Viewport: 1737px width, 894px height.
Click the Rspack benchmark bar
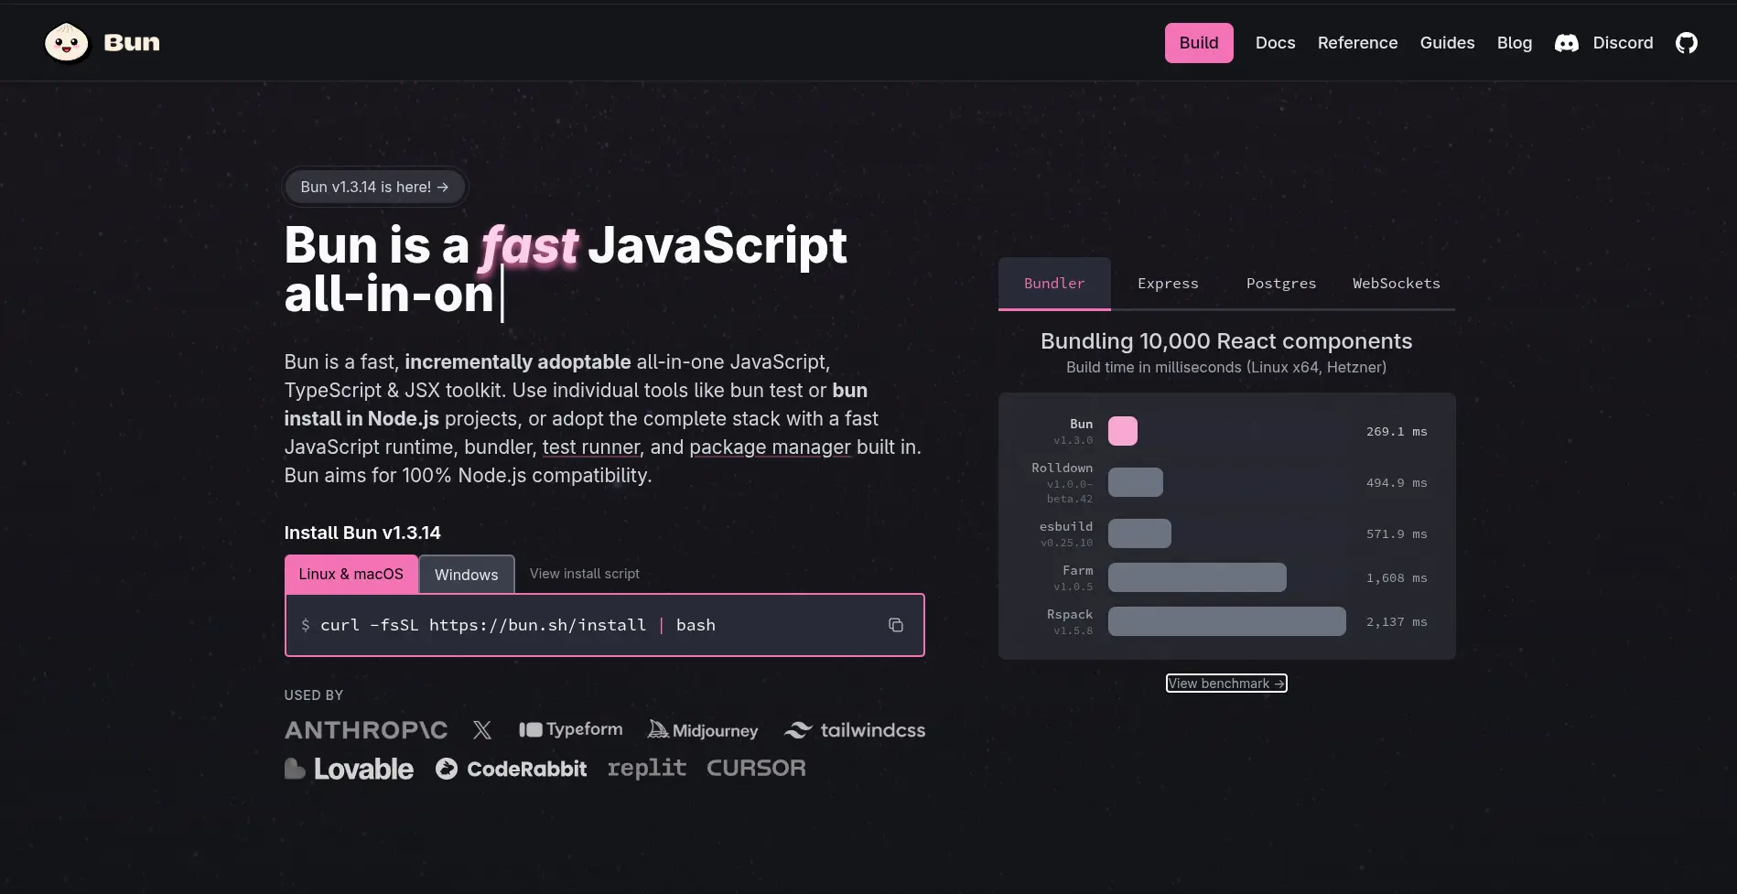pos(1227,621)
